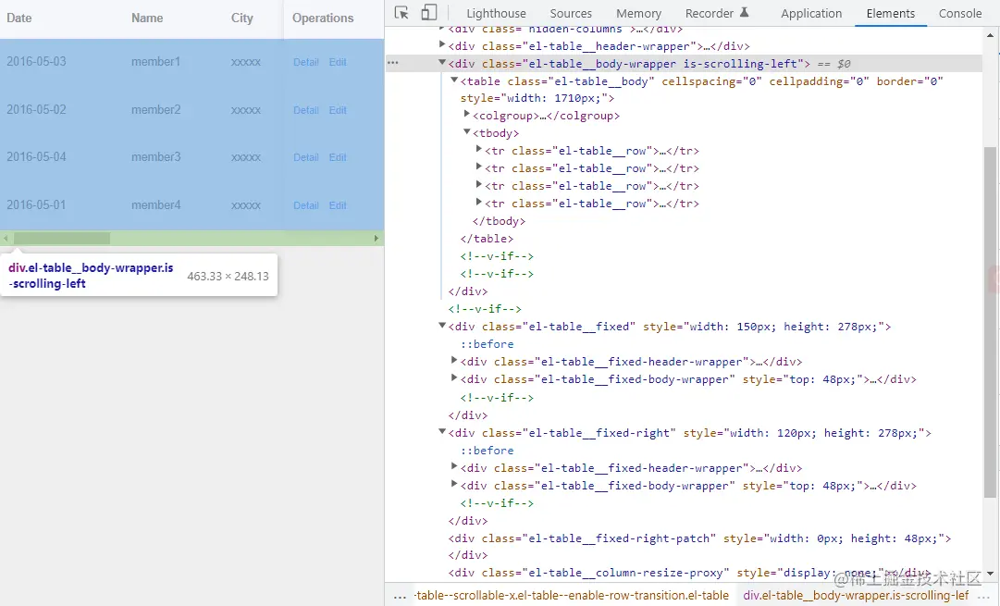
Task: Switch to the Sources tab
Action: 571,13
